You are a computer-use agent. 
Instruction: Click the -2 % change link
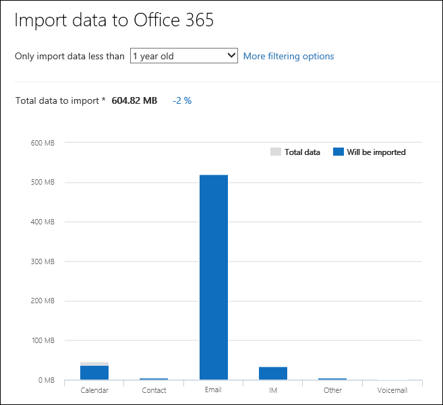point(182,100)
